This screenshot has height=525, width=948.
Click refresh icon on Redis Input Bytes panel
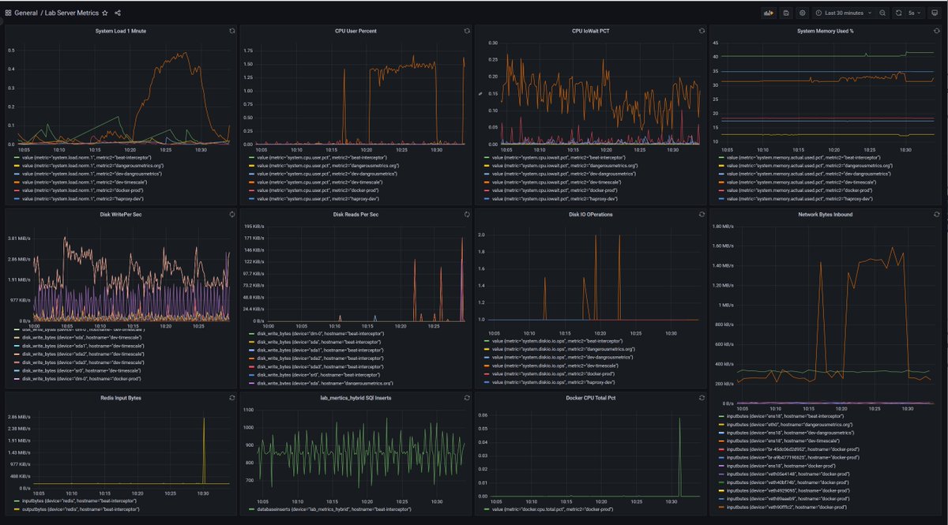point(231,397)
